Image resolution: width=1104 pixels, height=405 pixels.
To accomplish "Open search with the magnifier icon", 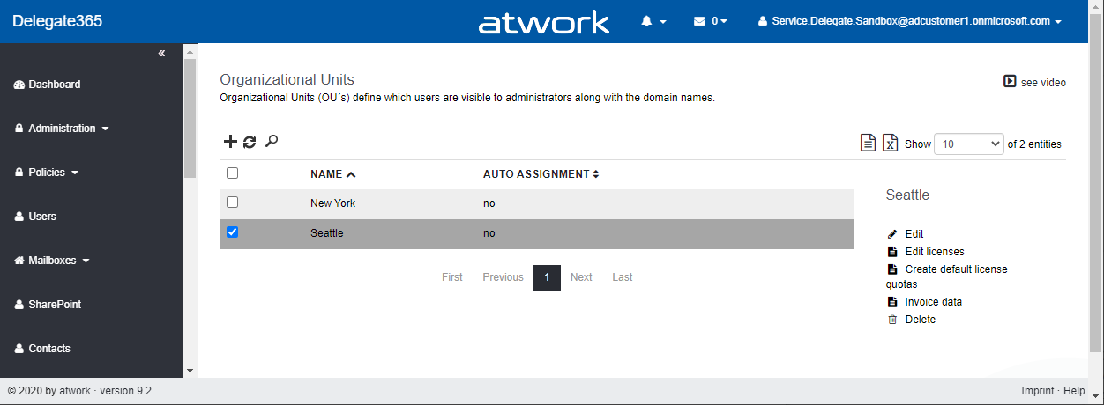I will (x=272, y=141).
